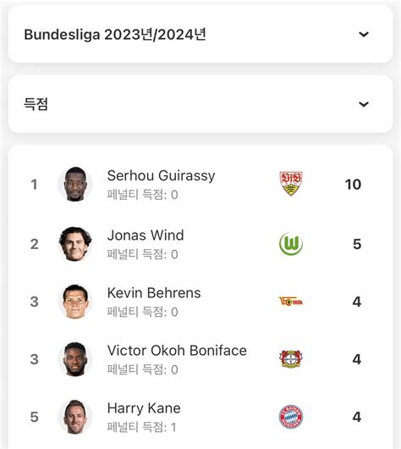Open the 득점 stat type dropdown

[200, 104]
